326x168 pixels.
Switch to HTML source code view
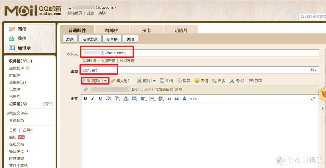[193, 99]
